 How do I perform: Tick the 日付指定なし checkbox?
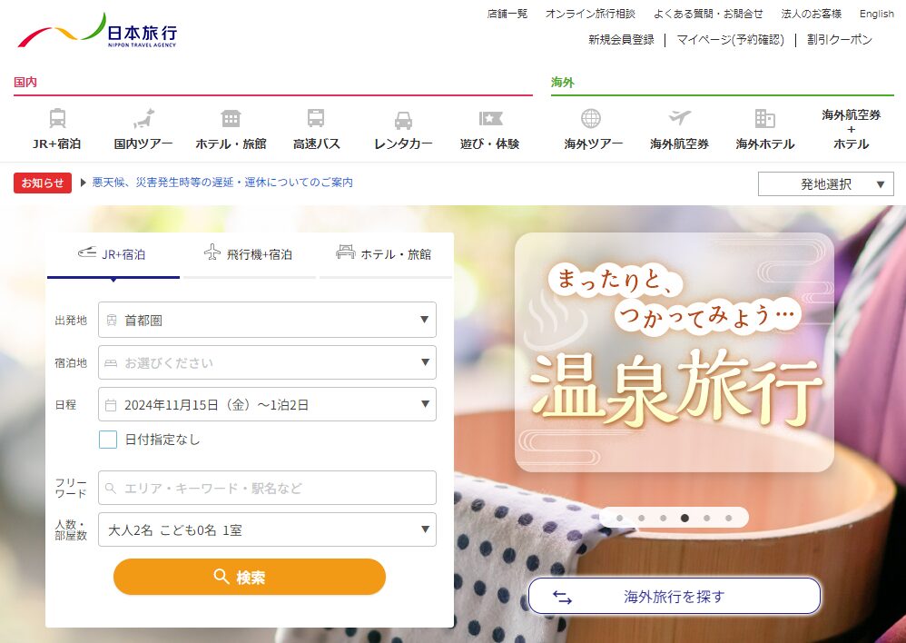click(108, 440)
